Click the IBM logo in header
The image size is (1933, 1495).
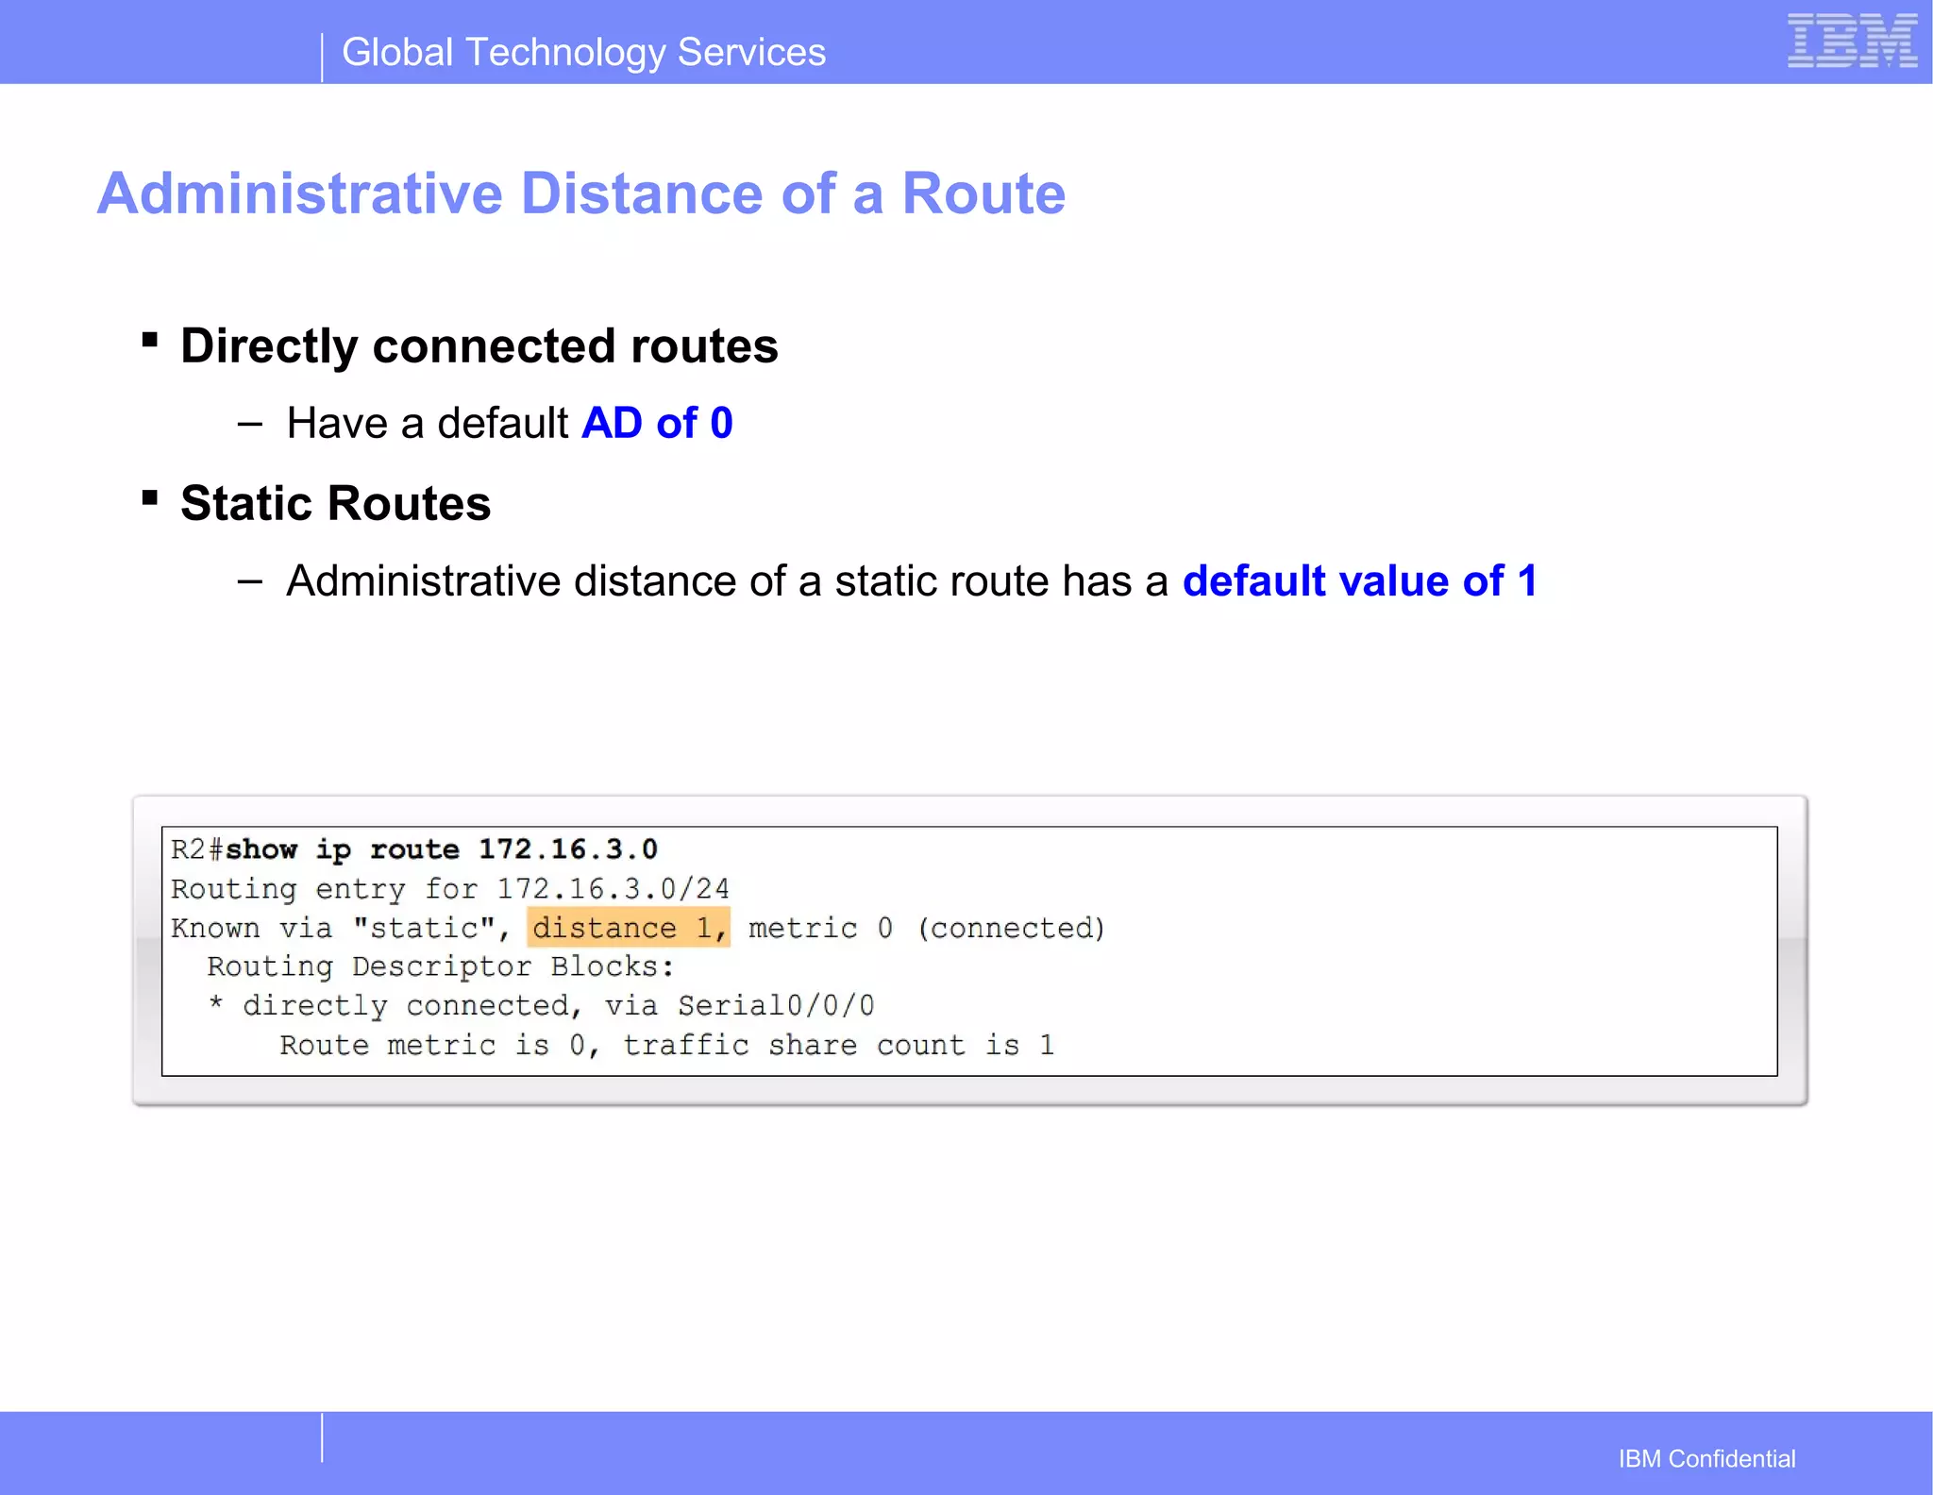tap(1852, 41)
